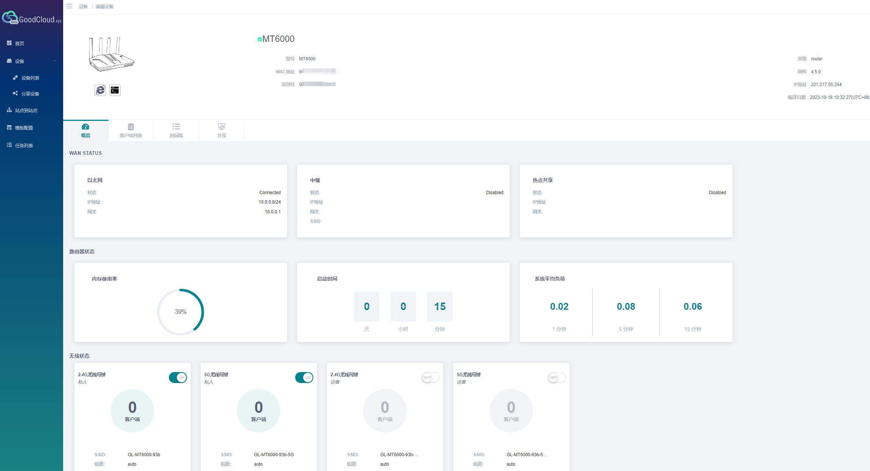Turn off the 5G private wireless network
The width and height of the screenshot is (870, 471).
tap(304, 377)
